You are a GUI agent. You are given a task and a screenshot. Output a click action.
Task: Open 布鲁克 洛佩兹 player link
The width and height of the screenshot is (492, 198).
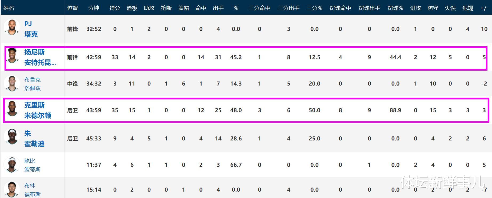pyautogui.click(x=33, y=84)
